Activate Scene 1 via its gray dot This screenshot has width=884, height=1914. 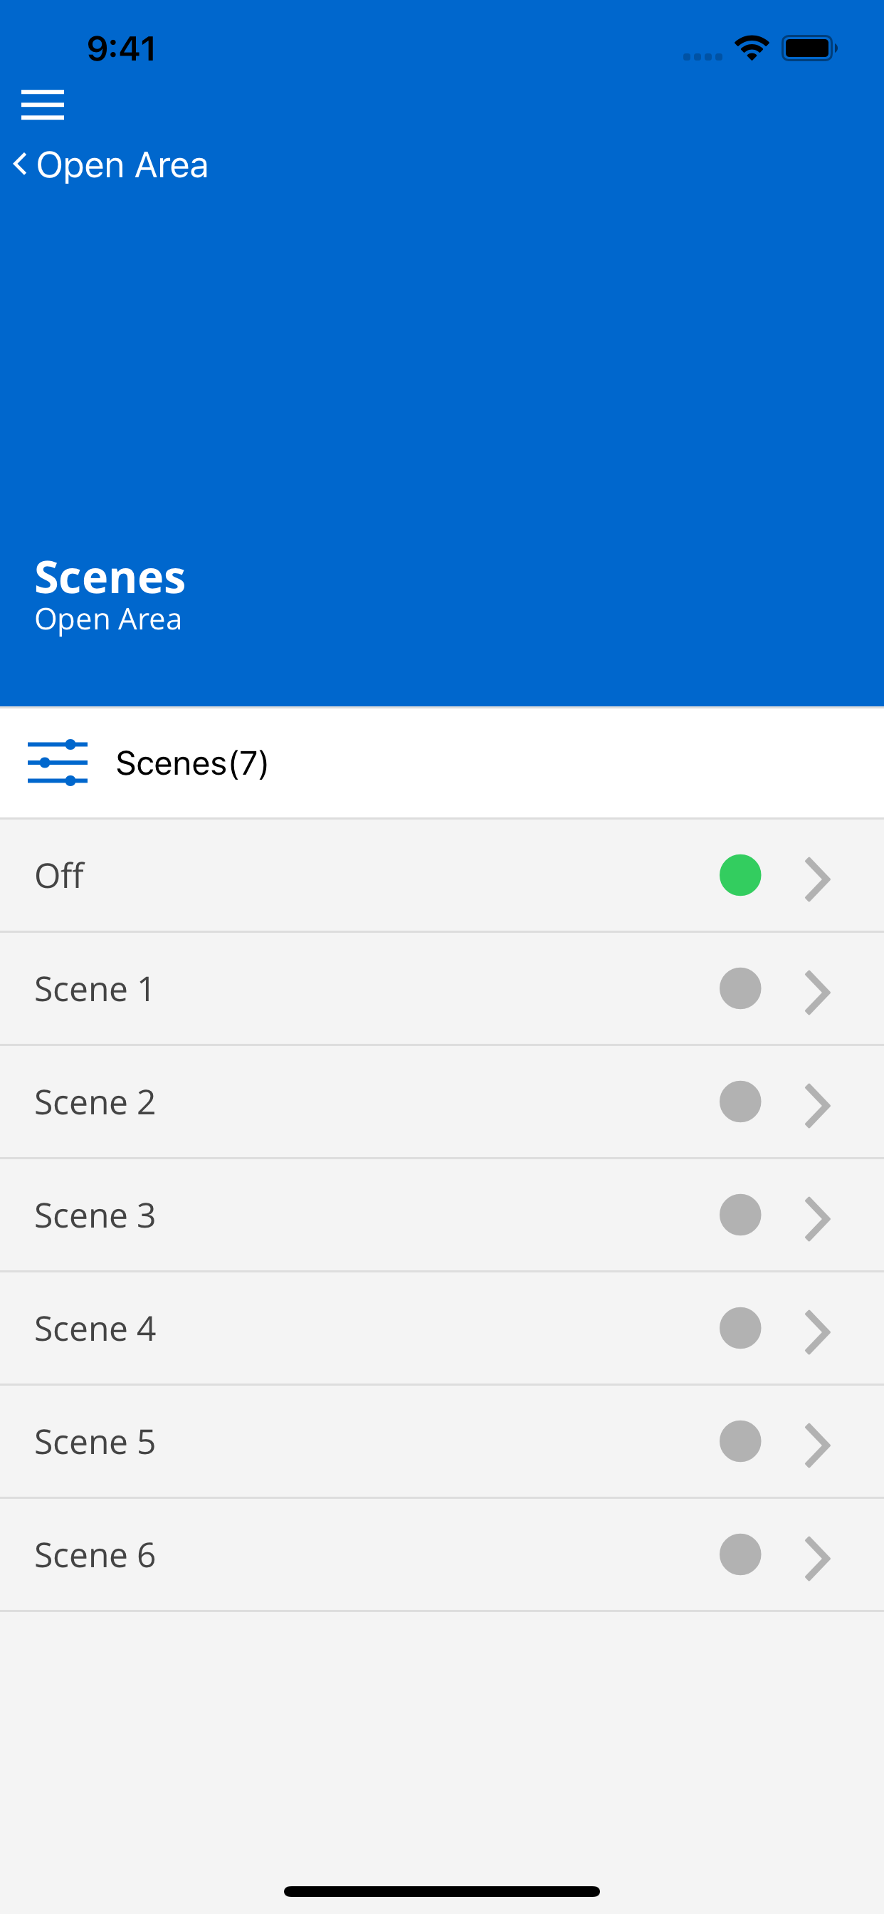click(740, 988)
